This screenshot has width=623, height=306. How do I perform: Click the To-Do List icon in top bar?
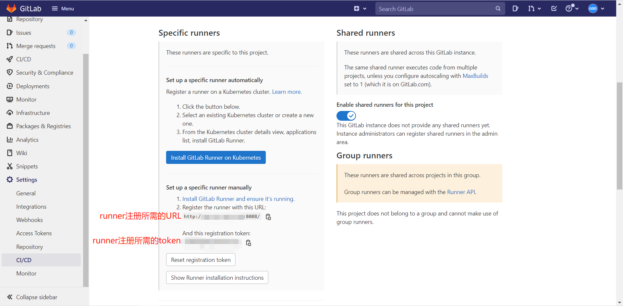pyautogui.click(x=554, y=8)
